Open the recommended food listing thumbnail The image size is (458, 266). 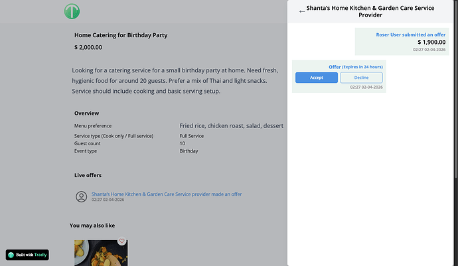pos(100,253)
